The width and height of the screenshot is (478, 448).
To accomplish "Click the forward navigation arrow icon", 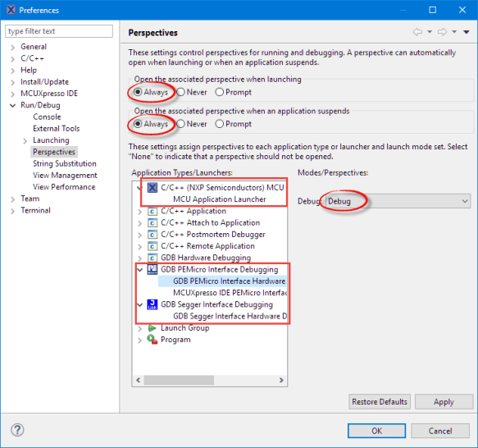I will coord(442,32).
